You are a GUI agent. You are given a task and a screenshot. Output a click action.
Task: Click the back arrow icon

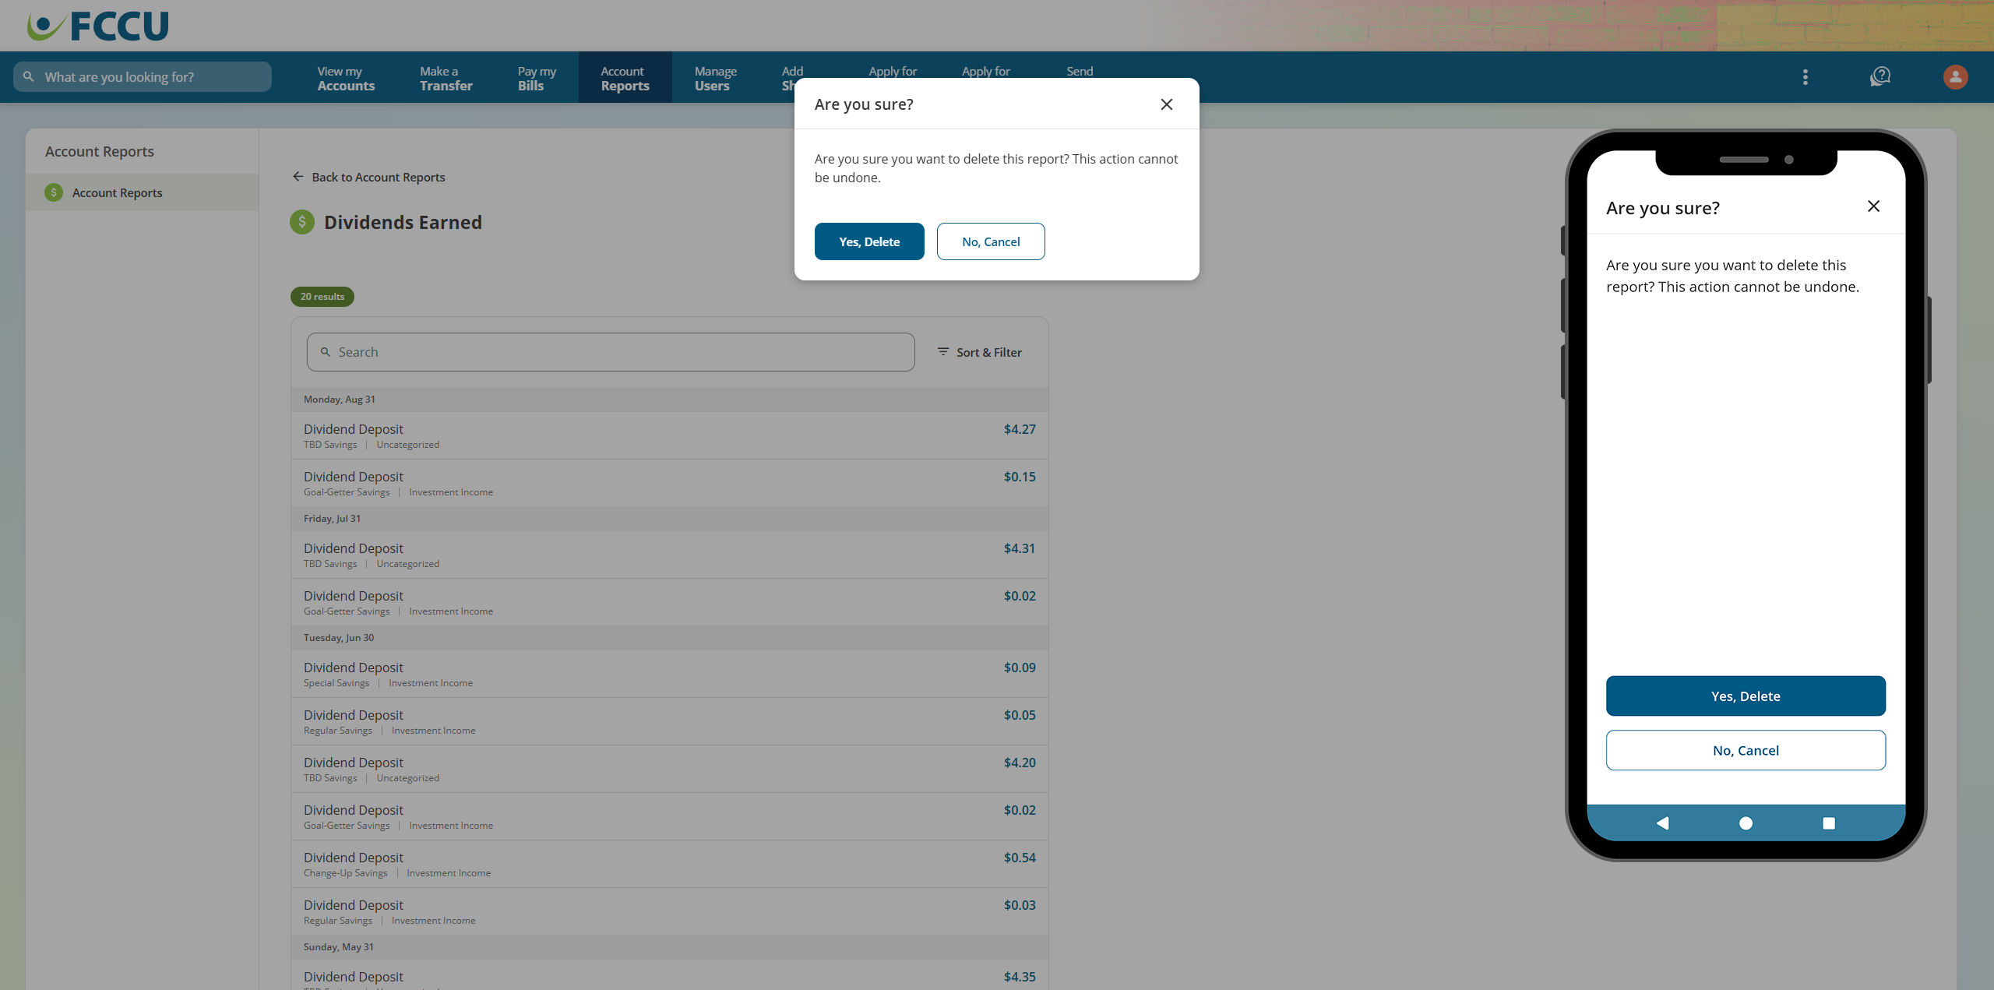coord(298,177)
